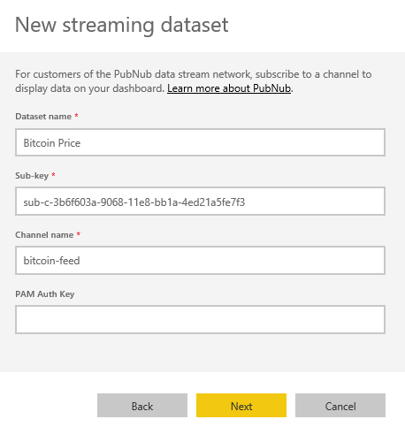Click the PubNub description paragraph text
The height and width of the screenshot is (442, 405).
click(194, 81)
